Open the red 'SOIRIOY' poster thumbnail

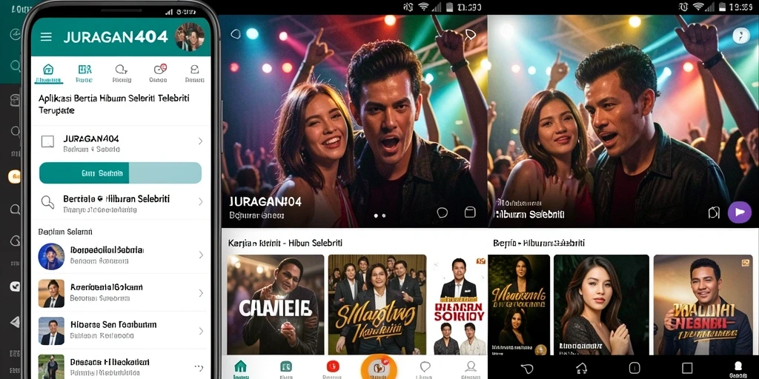[x=459, y=304]
